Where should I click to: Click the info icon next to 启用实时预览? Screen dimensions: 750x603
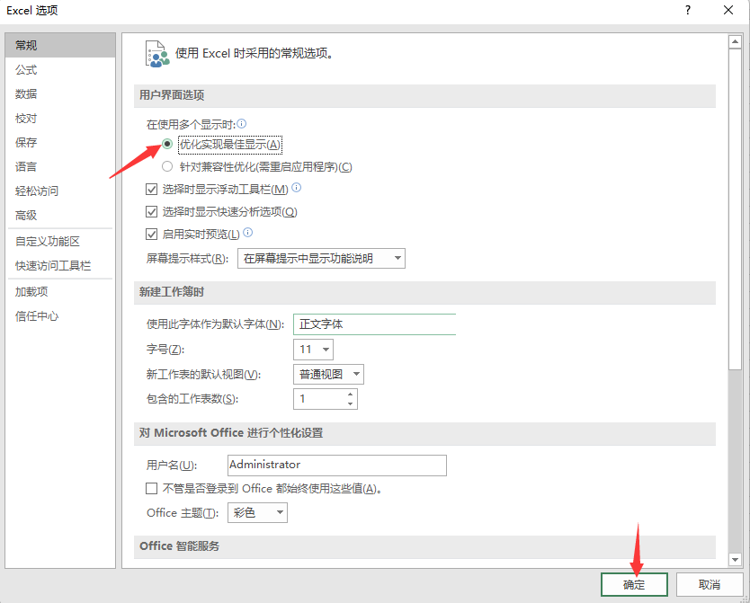(x=246, y=232)
